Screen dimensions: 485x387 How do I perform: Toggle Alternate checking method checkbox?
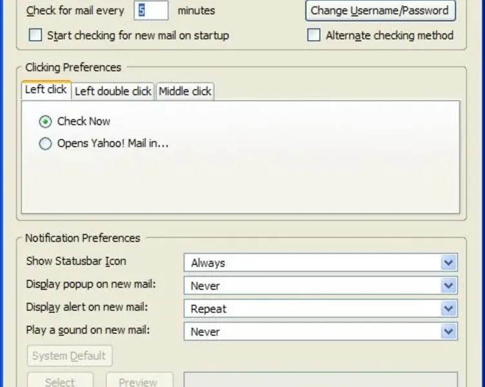click(x=313, y=35)
